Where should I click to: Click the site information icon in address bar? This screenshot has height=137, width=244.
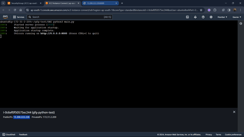pos(27,10)
